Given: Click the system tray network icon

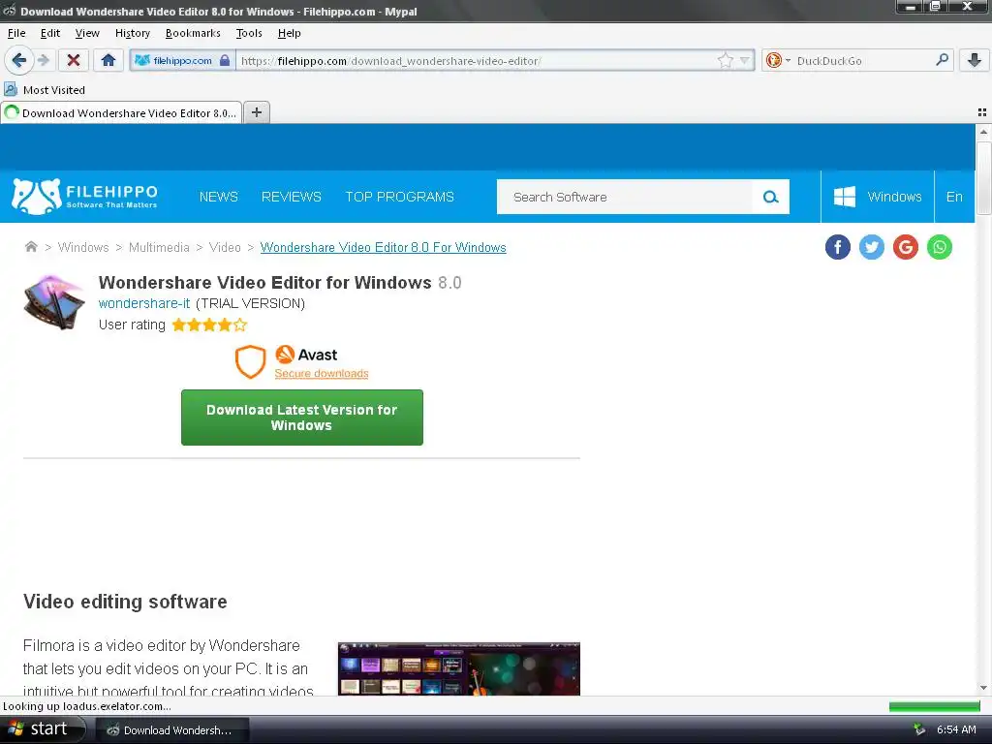Looking at the screenshot, I should tap(919, 730).
